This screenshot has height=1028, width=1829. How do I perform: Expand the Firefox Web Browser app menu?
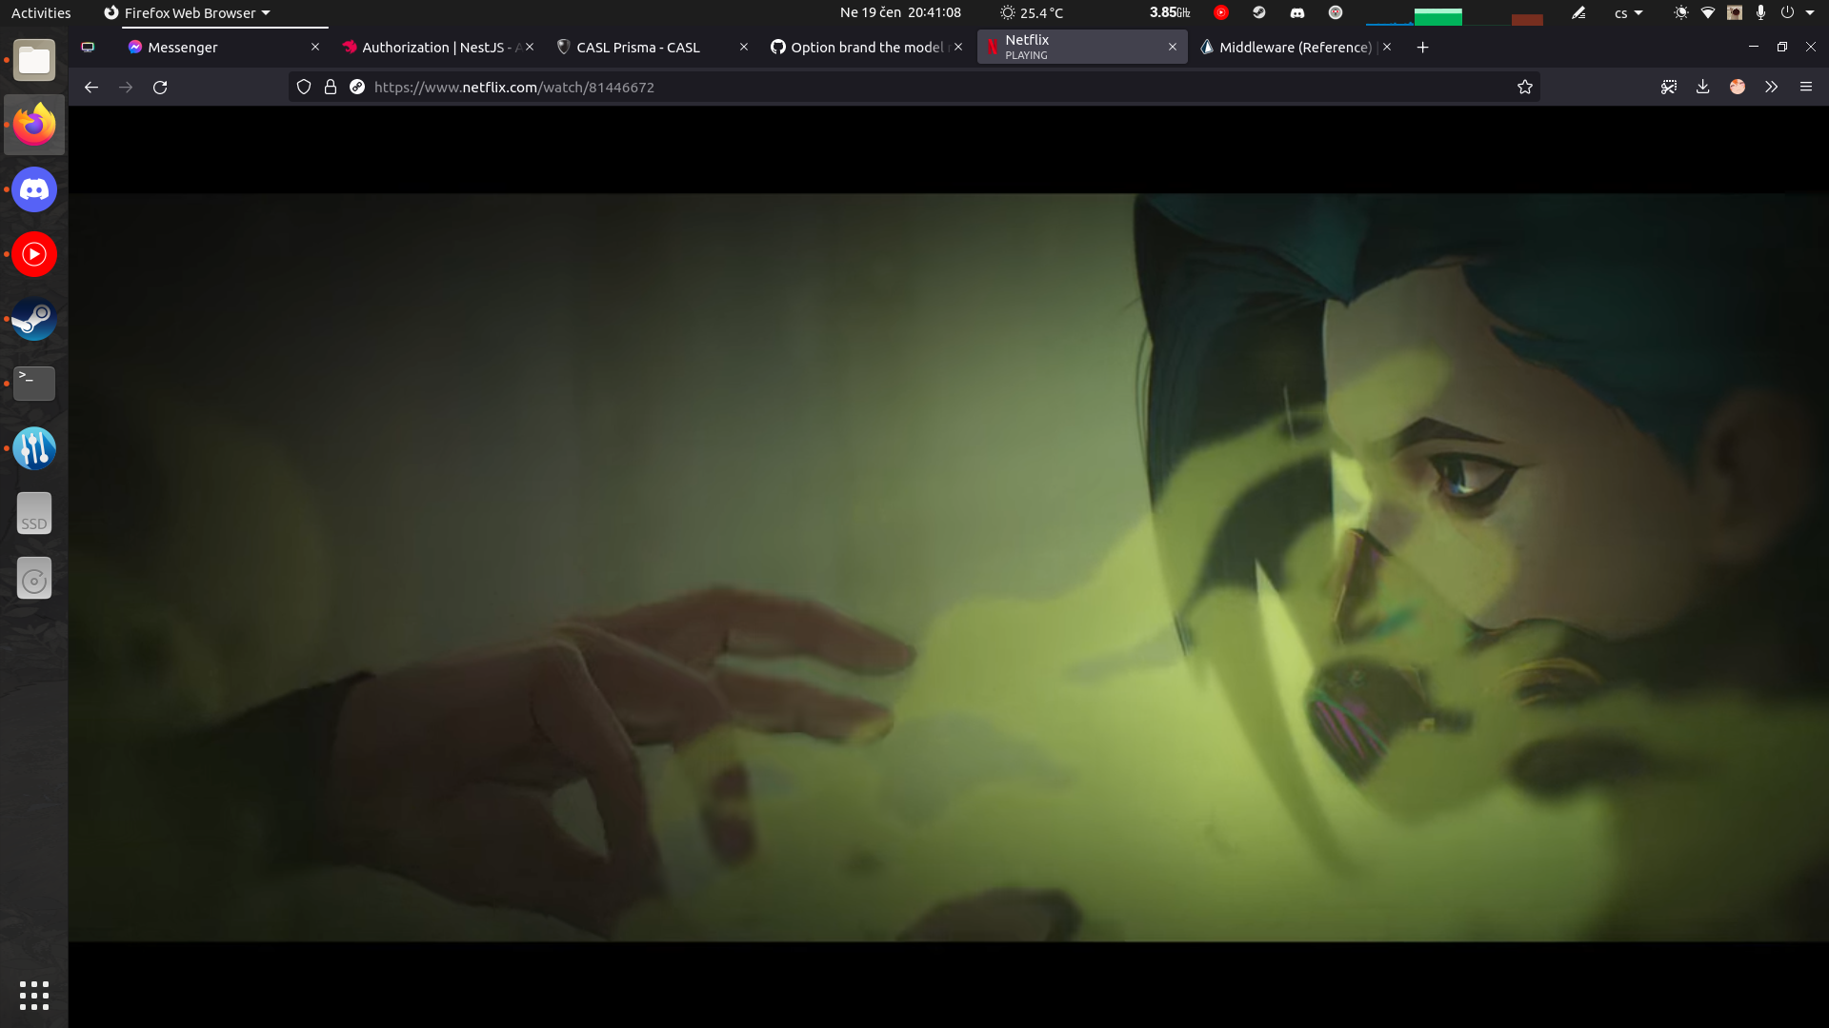pyautogui.click(x=189, y=12)
